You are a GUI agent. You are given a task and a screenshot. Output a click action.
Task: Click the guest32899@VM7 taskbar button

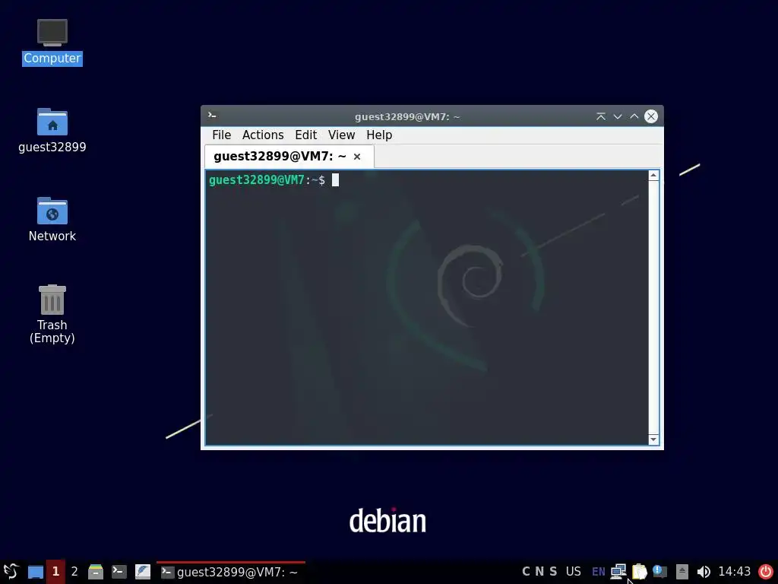(230, 572)
